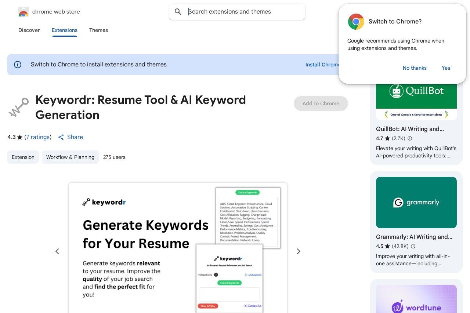Viewport: 470px width, 313px height.
Task: Click the blue info icon in banner
Action: 18,65
